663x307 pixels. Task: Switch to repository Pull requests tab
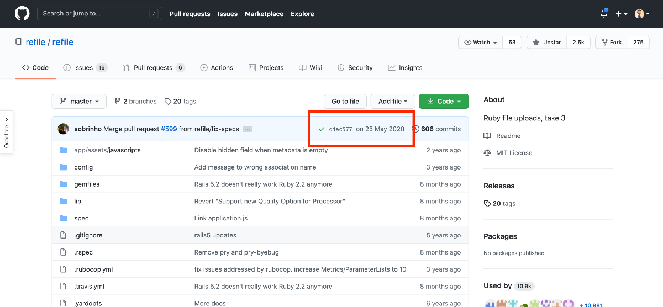154,67
